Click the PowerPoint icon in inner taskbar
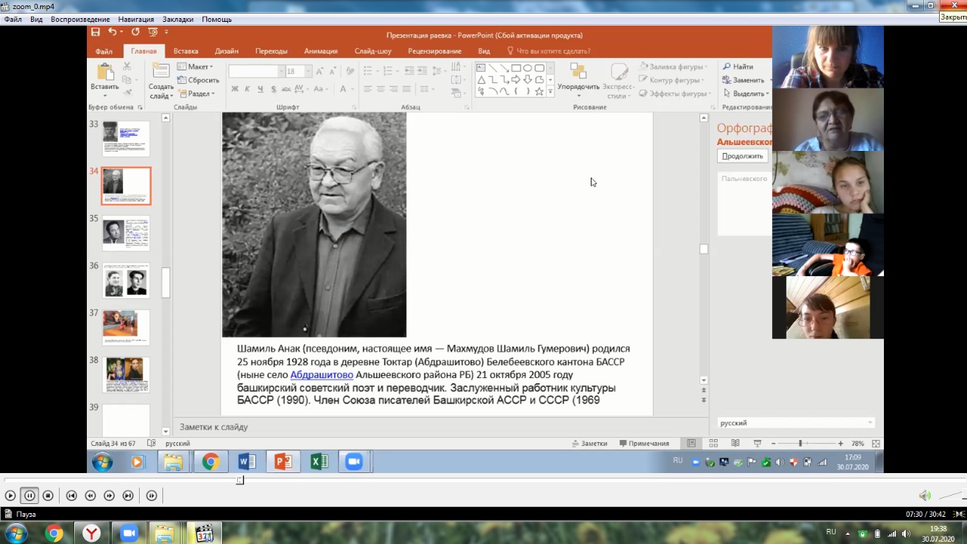967x544 pixels. pyautogui.click(x=283, y=462)
